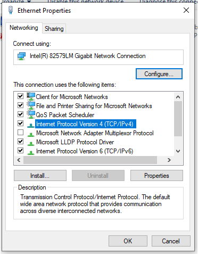Click the Ethernet Properties title bar icon
This screenshot has width=198, height=254.
point(11,10)
